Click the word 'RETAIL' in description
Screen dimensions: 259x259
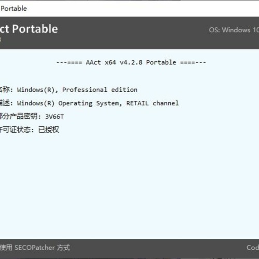click(137, 103)
